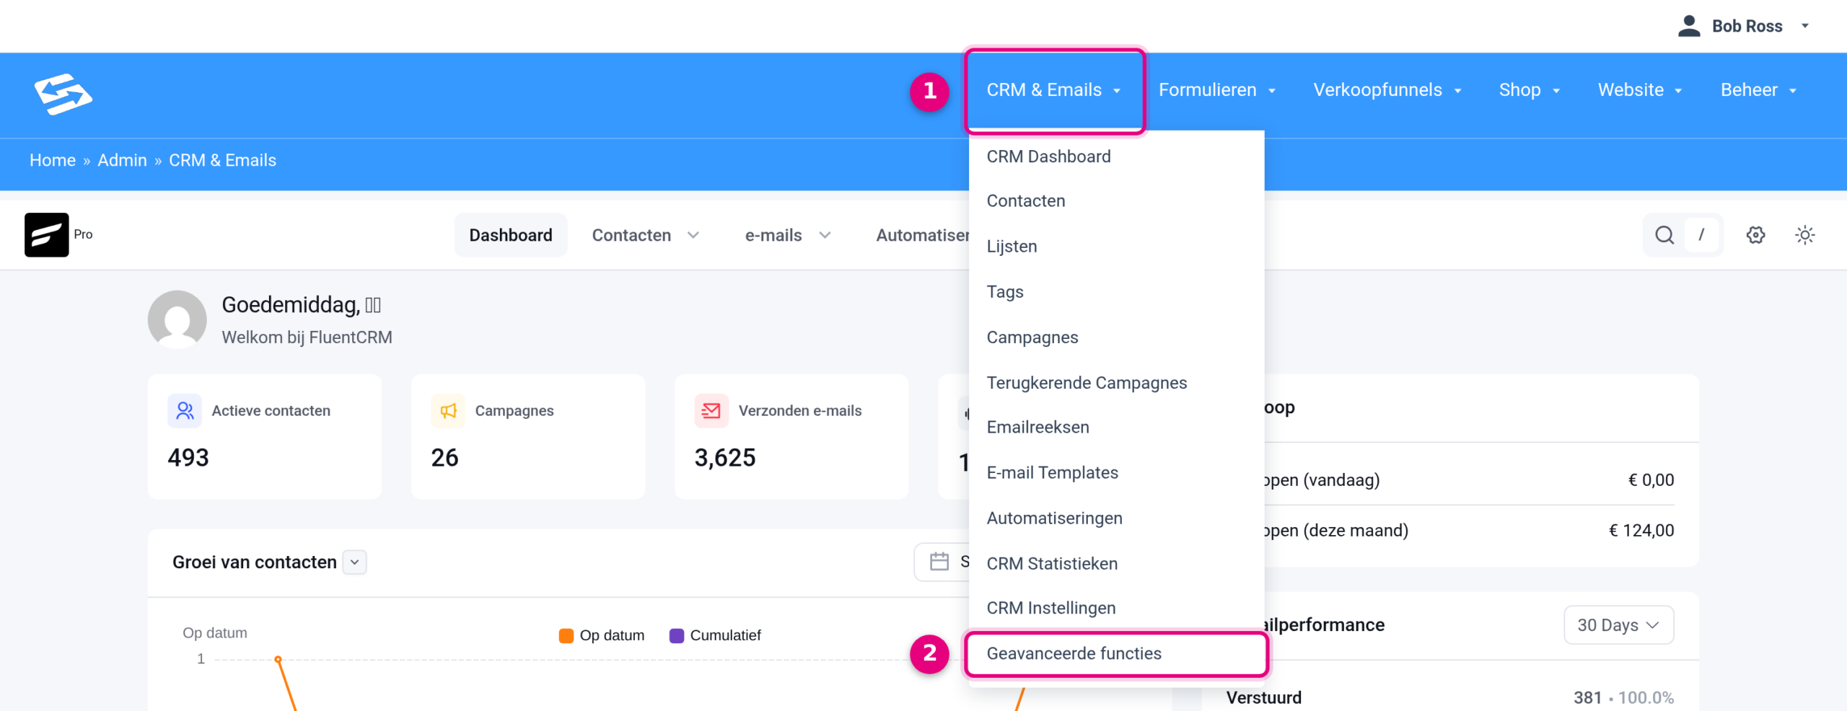Click the Verzonden e-mails envelope icon

click(711, 411)
